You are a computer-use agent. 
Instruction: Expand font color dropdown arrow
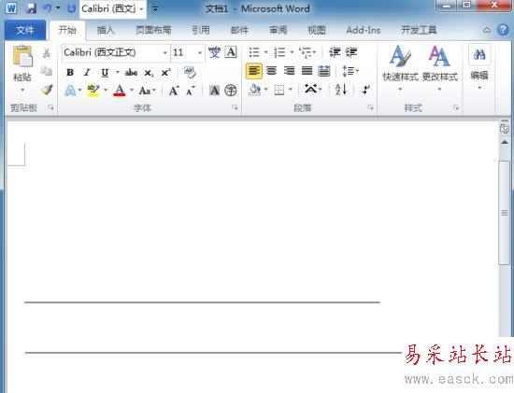tap(132, 90)
